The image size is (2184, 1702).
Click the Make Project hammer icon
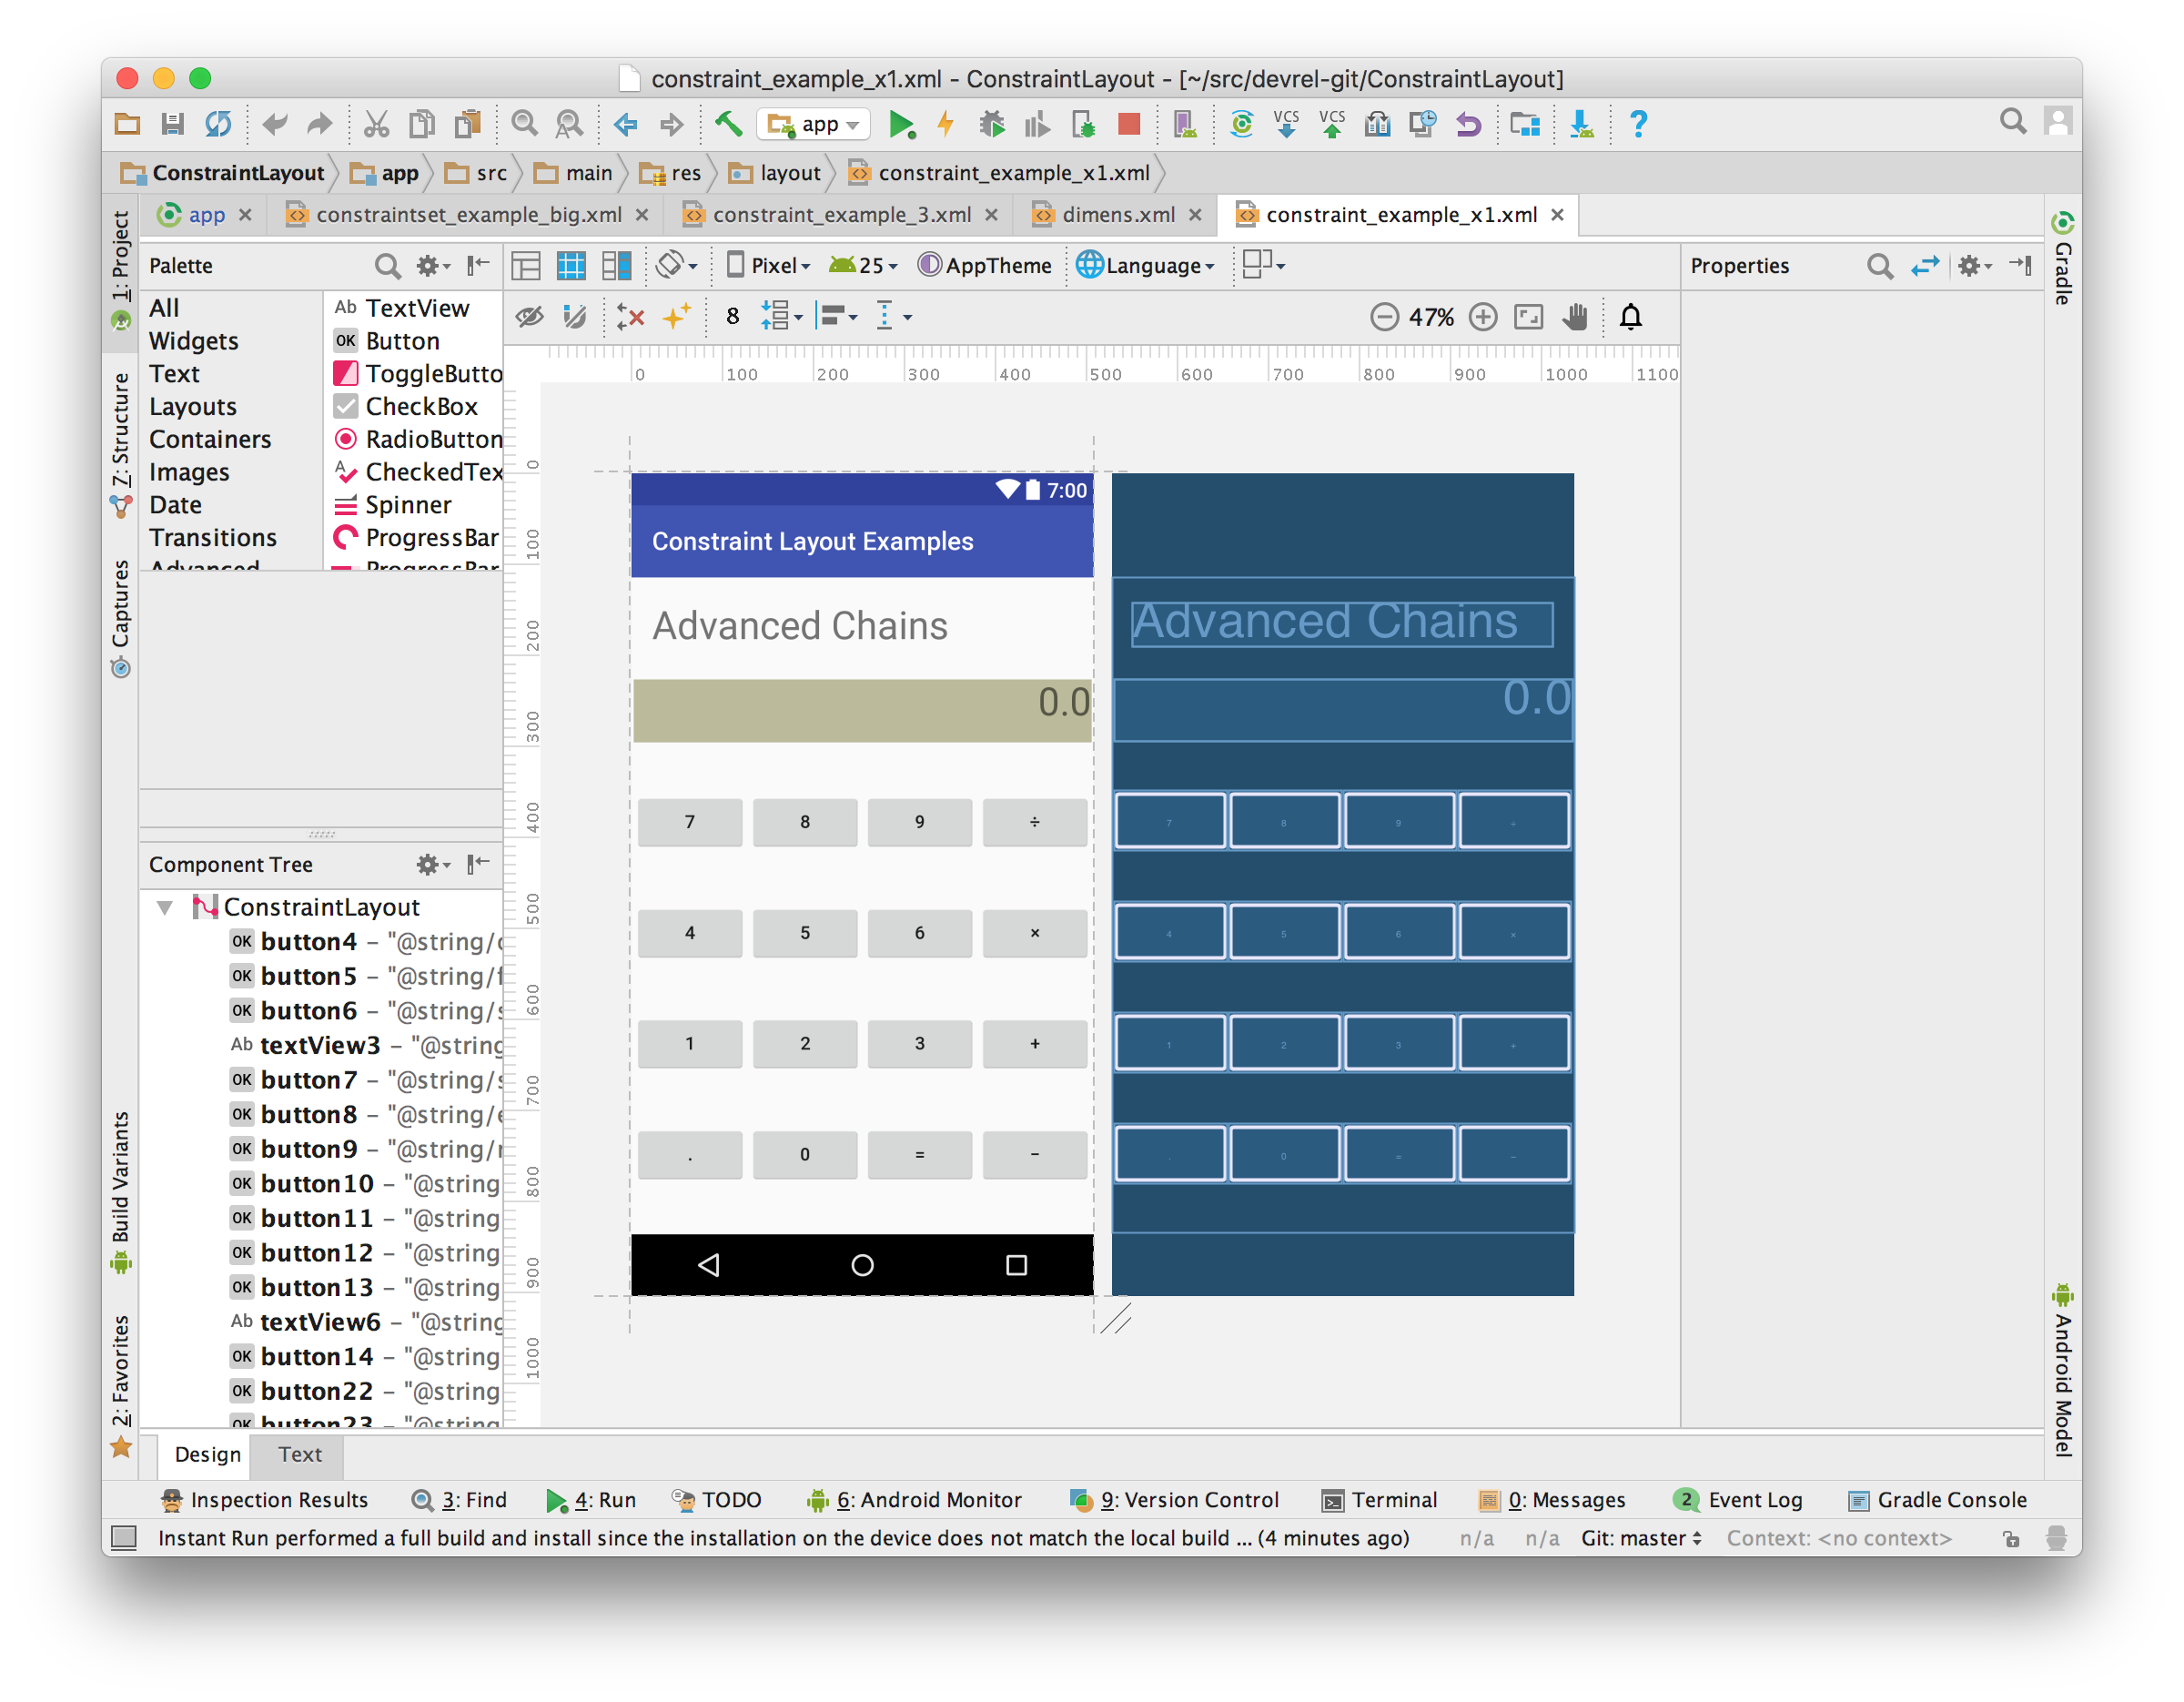click(728, 124)
